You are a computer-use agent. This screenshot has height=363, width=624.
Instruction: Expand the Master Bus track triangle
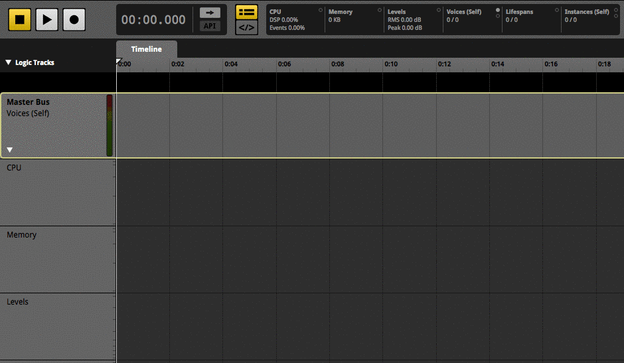click(x=10, y=150)
